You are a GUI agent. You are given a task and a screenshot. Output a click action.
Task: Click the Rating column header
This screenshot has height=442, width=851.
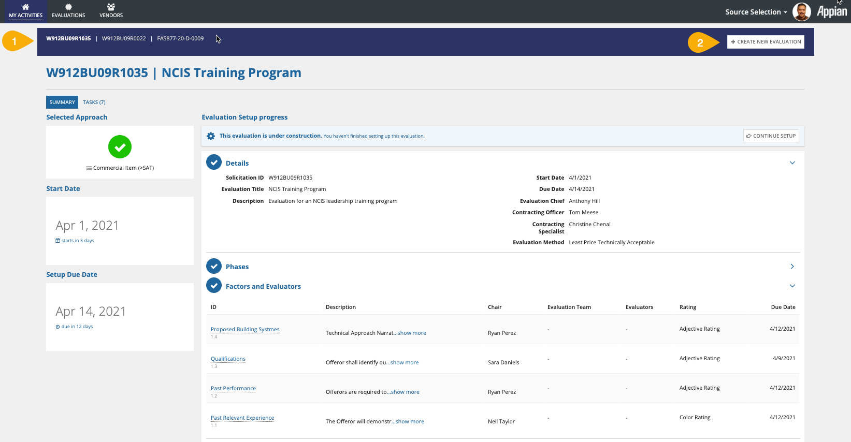tap(688, 307)
